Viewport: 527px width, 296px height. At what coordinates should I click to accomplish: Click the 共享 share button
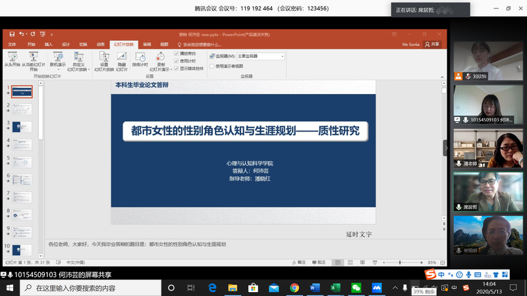click(x=433, y=44)
